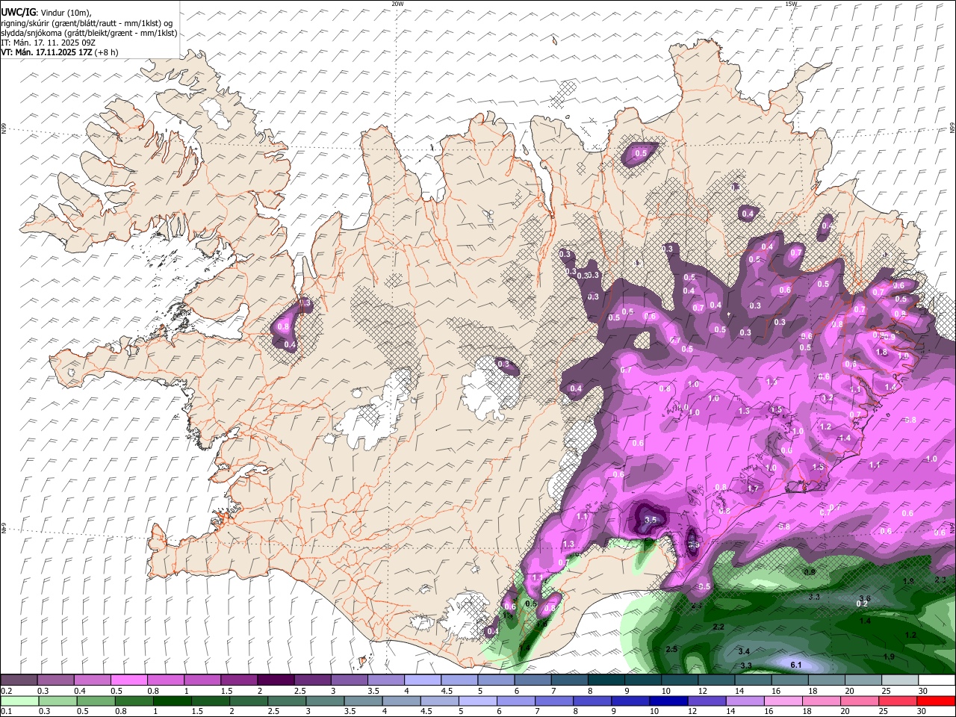Viewport: 956px width, 717px height.
Task: Select the upper-row swatch between 8 and 9
Action: [606, 680]
